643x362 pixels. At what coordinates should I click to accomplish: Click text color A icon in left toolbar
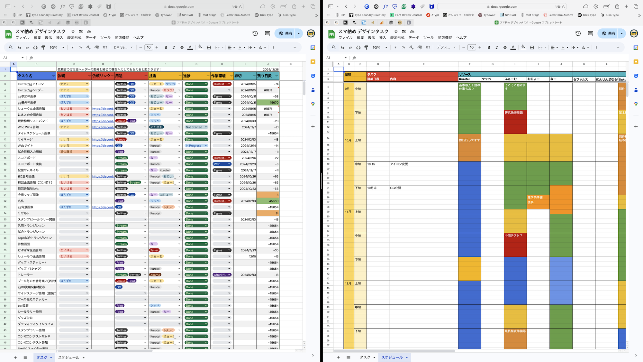(190, 47)
